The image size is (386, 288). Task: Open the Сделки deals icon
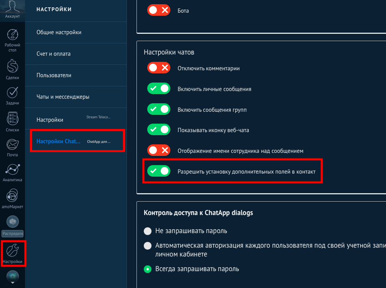coord(13,67)
